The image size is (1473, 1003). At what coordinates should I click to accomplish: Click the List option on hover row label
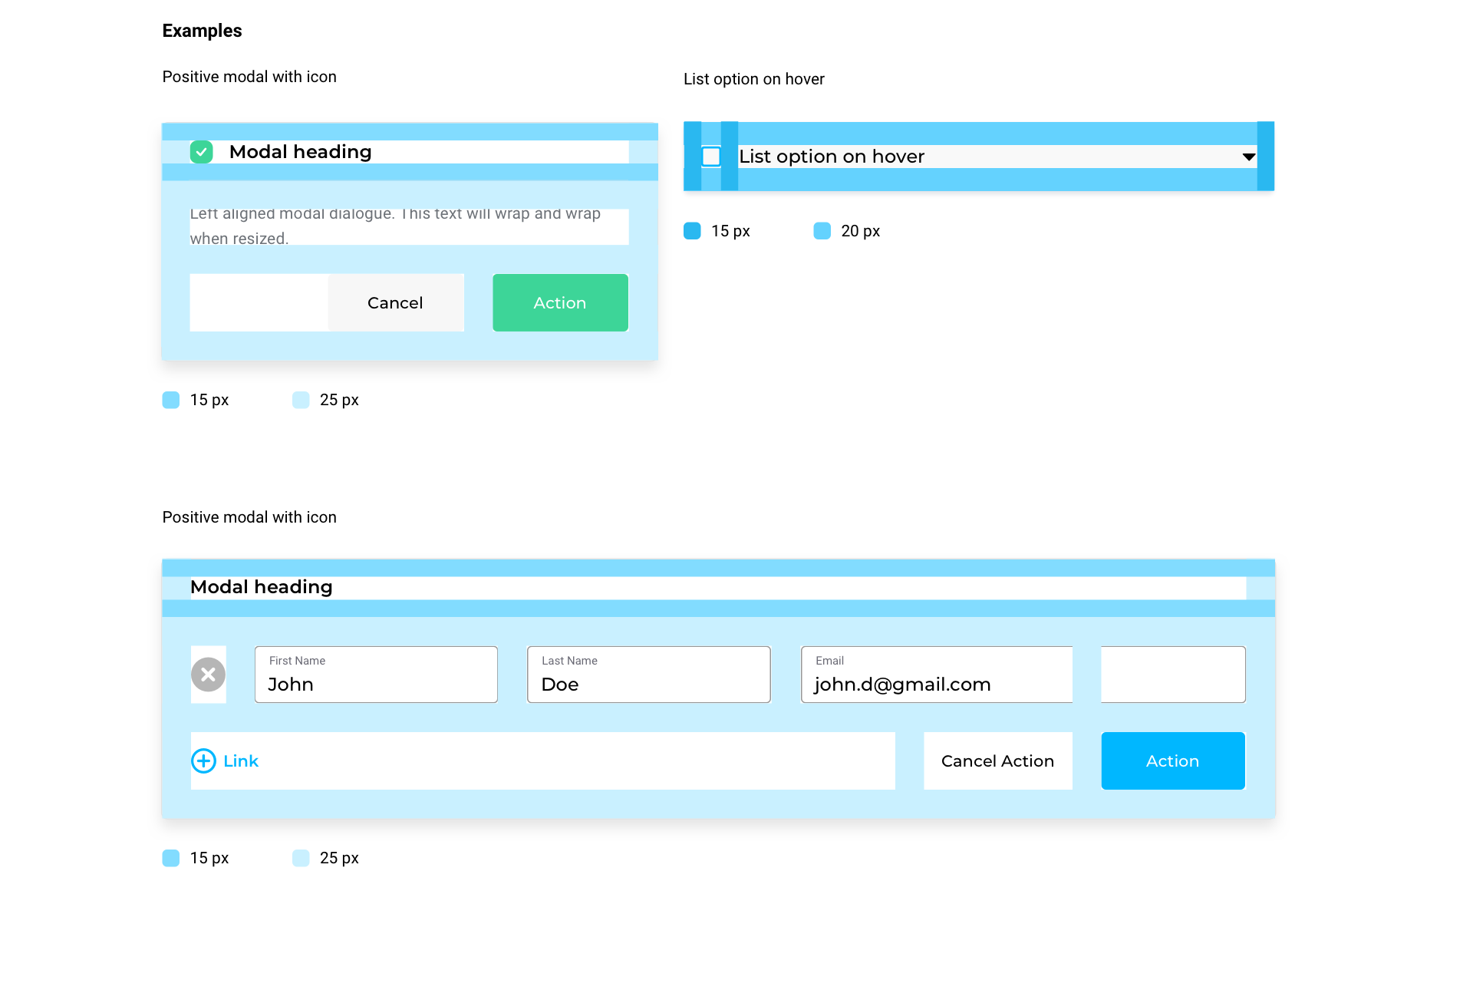coord(832,157)
